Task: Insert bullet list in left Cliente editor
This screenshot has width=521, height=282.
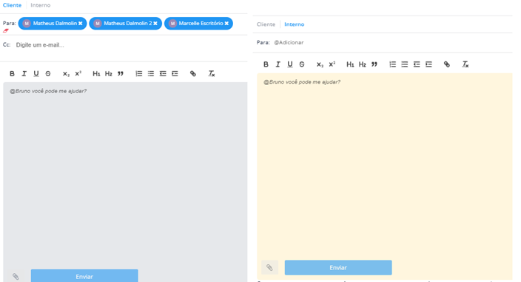Action: tap(151, 74)
